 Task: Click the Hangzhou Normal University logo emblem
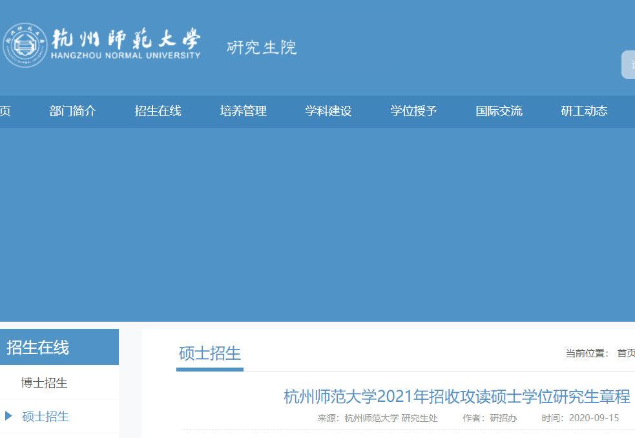click(25, 43)
